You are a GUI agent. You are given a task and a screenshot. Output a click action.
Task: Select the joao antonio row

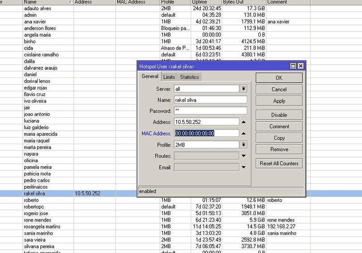(68, 114)
